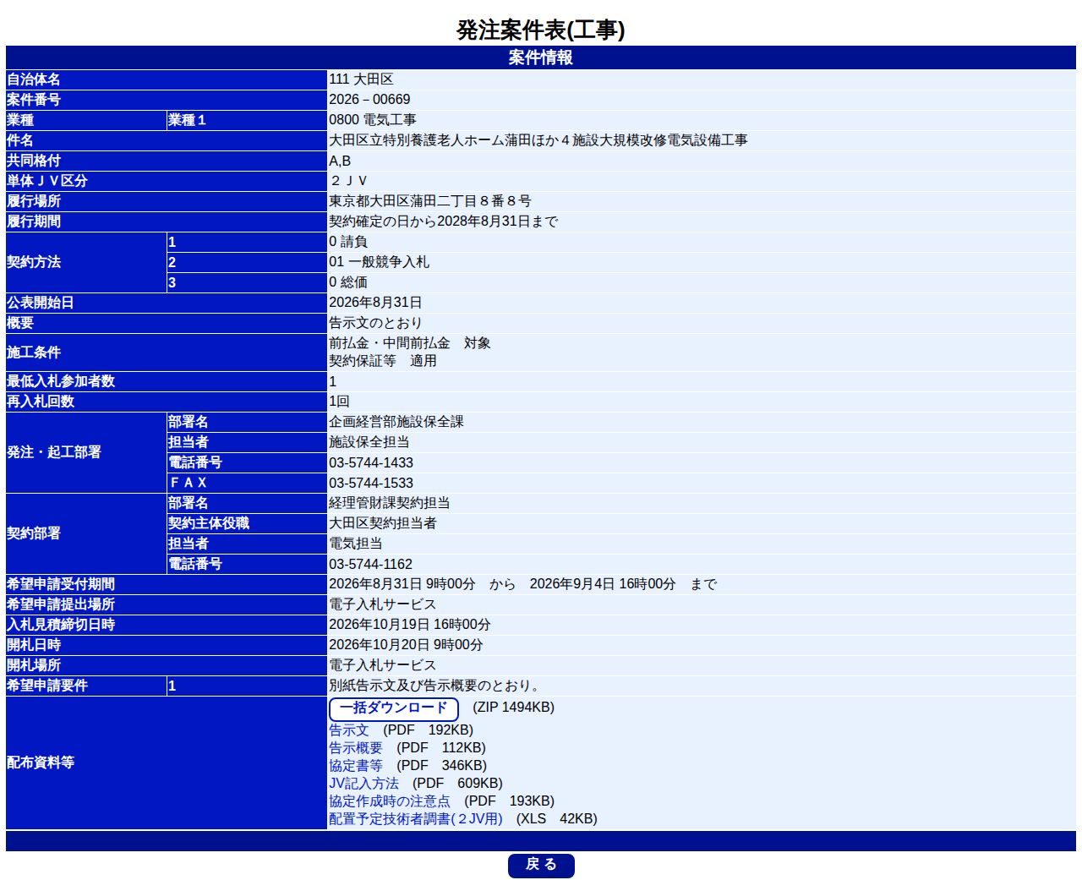Screen dimensions: 1082x880
Task: Open the 告示概要 PDF link
Action: tap(356, 748)
